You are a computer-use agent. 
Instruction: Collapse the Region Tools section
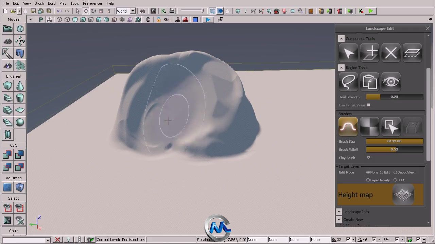pos(341,68)
